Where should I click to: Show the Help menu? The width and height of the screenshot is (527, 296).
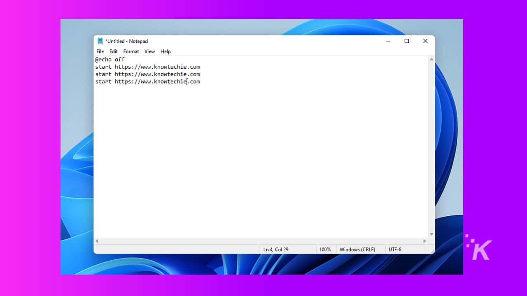point(166,51)
